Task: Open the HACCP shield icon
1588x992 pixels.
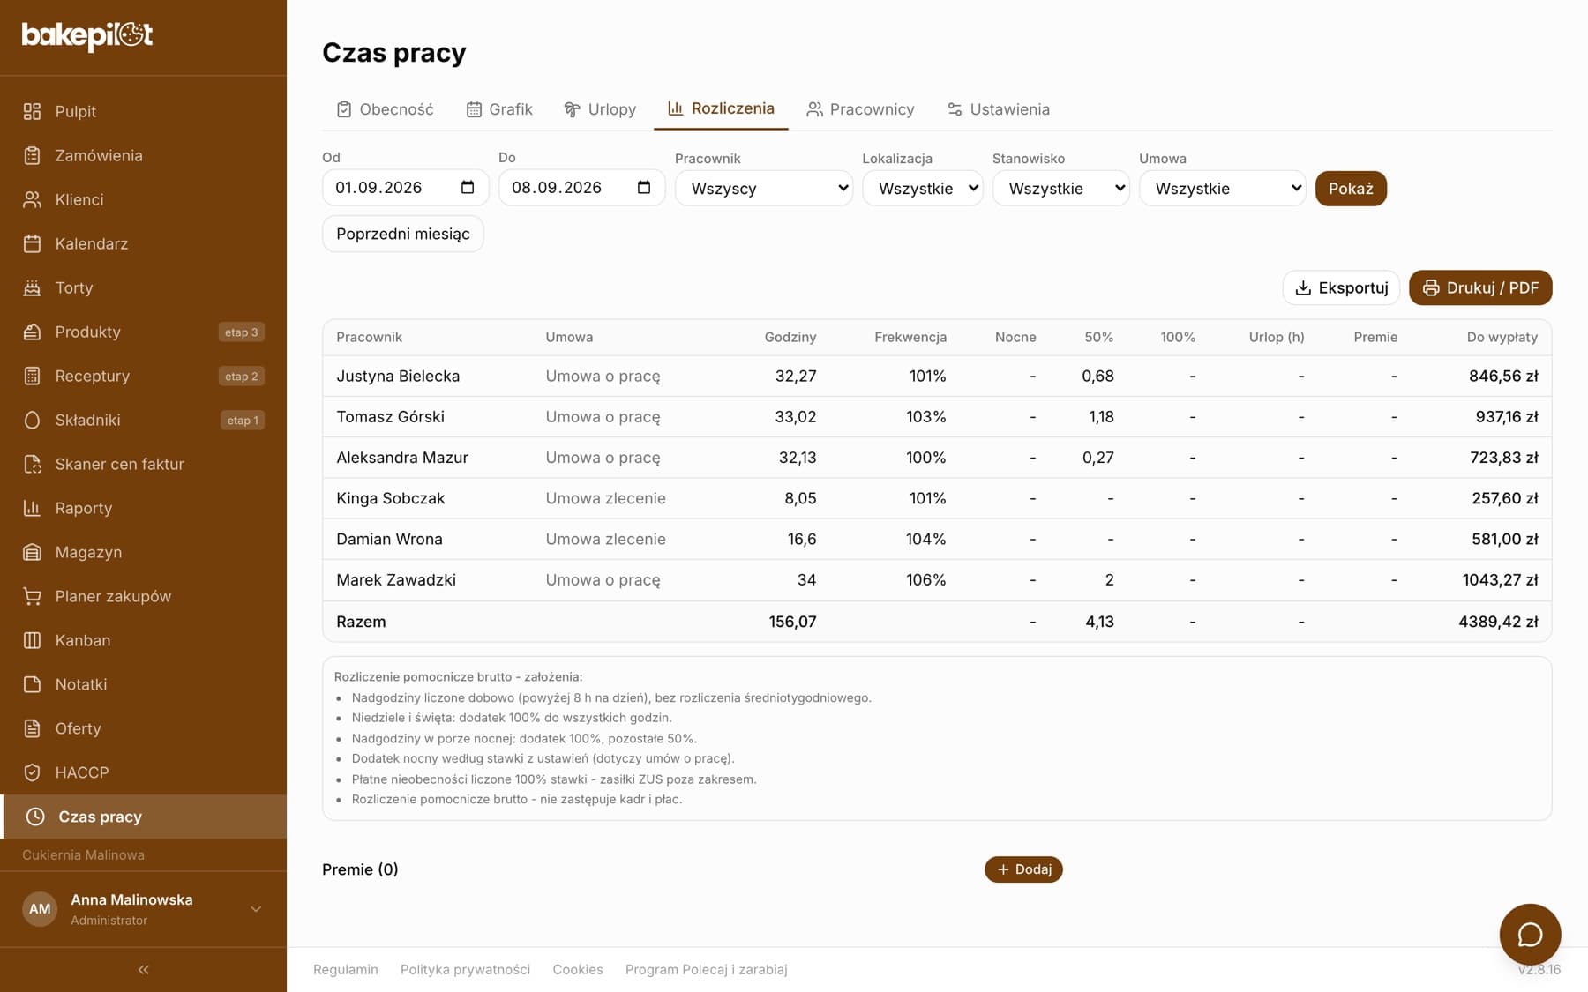Action: point(32,772)
